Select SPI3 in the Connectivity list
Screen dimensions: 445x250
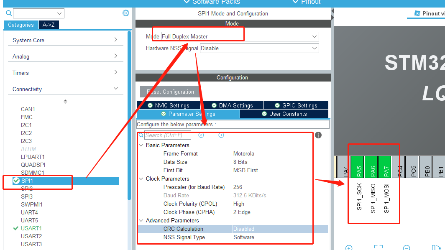(27, 196)
